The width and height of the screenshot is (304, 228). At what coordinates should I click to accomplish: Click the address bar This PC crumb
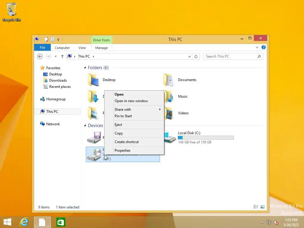pos(84,56)
